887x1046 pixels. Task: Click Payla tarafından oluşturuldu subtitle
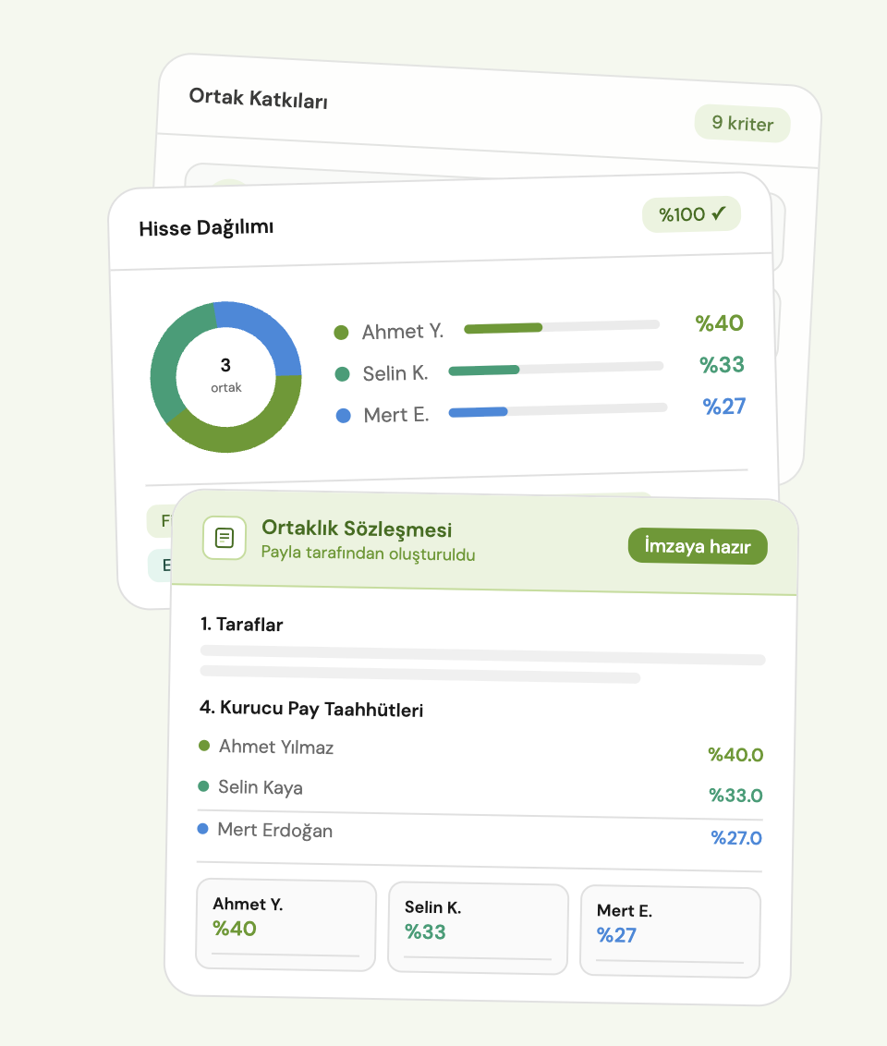(x=368, y=553)
